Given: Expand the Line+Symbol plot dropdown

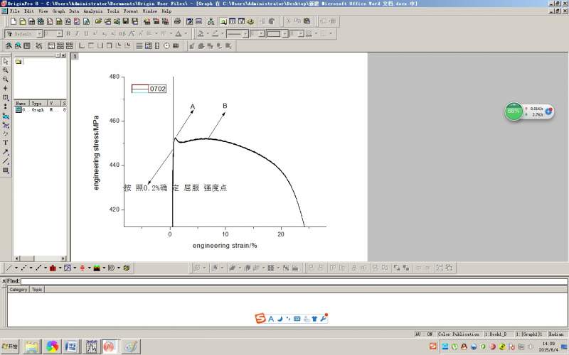Looking at the screenshot, I should pos(46,268).
